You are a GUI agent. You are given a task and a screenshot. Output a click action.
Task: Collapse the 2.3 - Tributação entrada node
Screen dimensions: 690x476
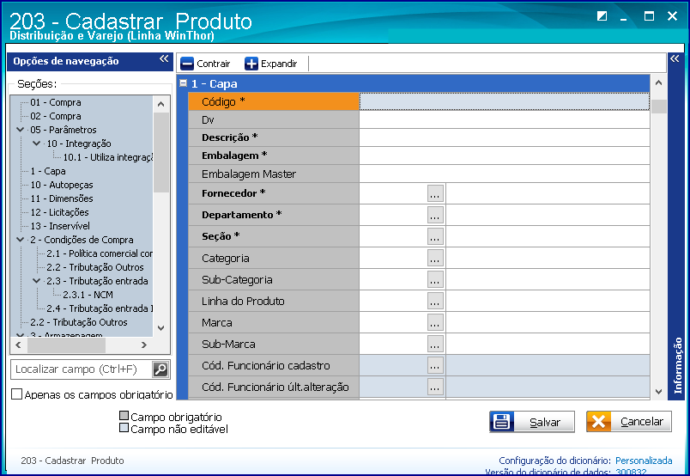click(37, 281)
